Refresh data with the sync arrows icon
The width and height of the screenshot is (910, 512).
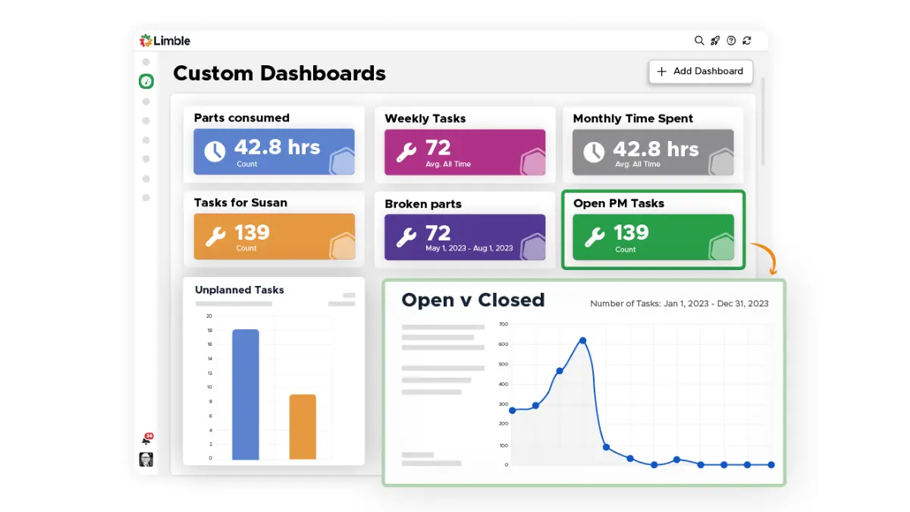[x=747, y=40]
